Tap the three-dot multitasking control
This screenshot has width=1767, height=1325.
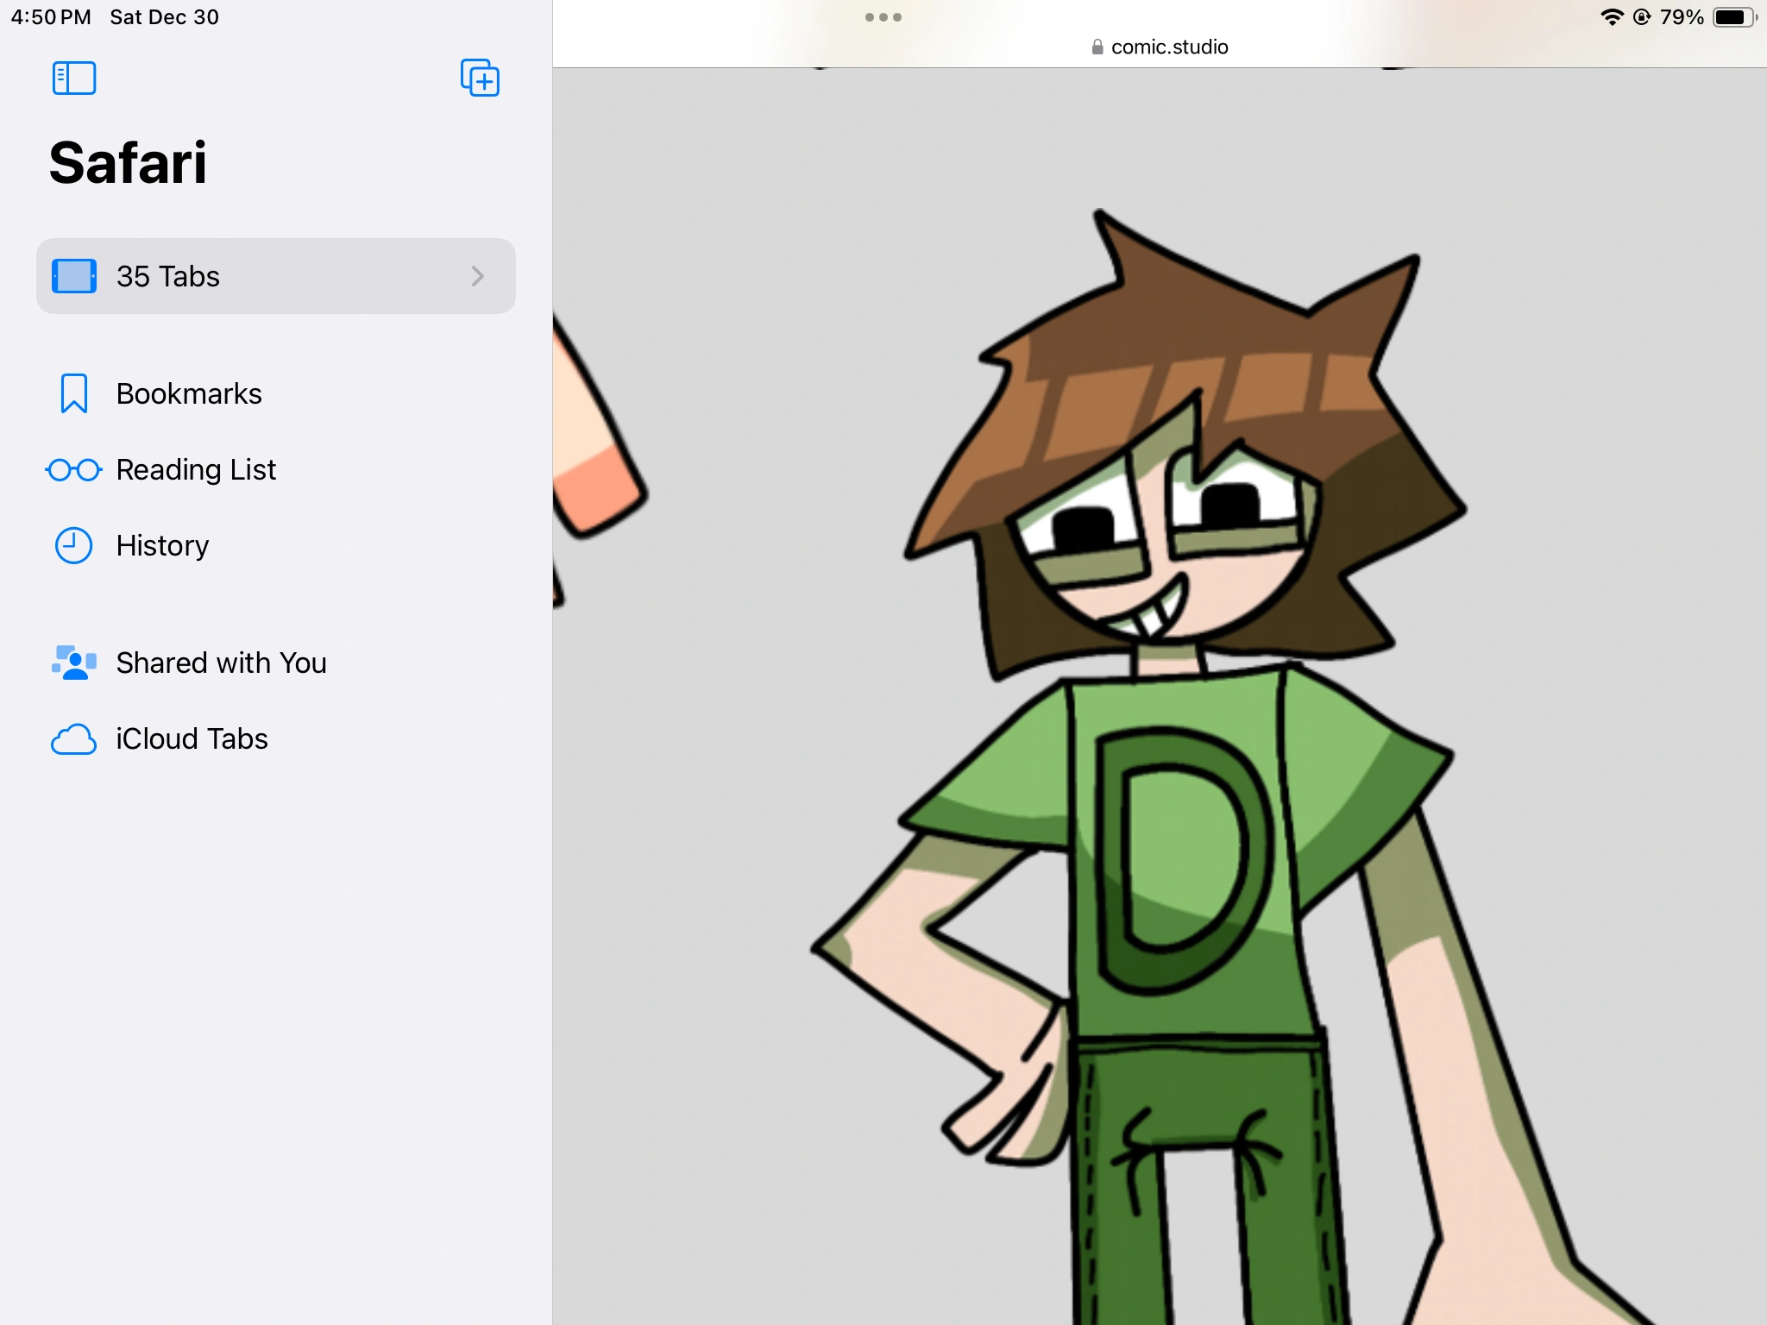(883, 17)
